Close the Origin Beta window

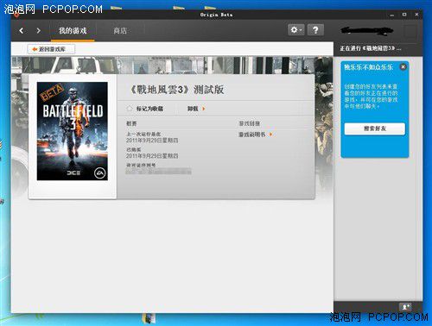point(416,14)
